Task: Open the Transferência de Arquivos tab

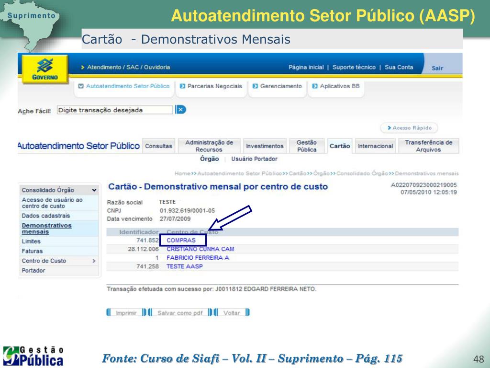Action: click(428, 146)
